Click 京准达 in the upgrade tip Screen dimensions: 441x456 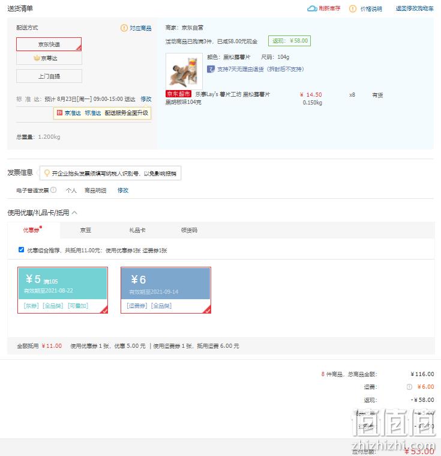(73, 113)
